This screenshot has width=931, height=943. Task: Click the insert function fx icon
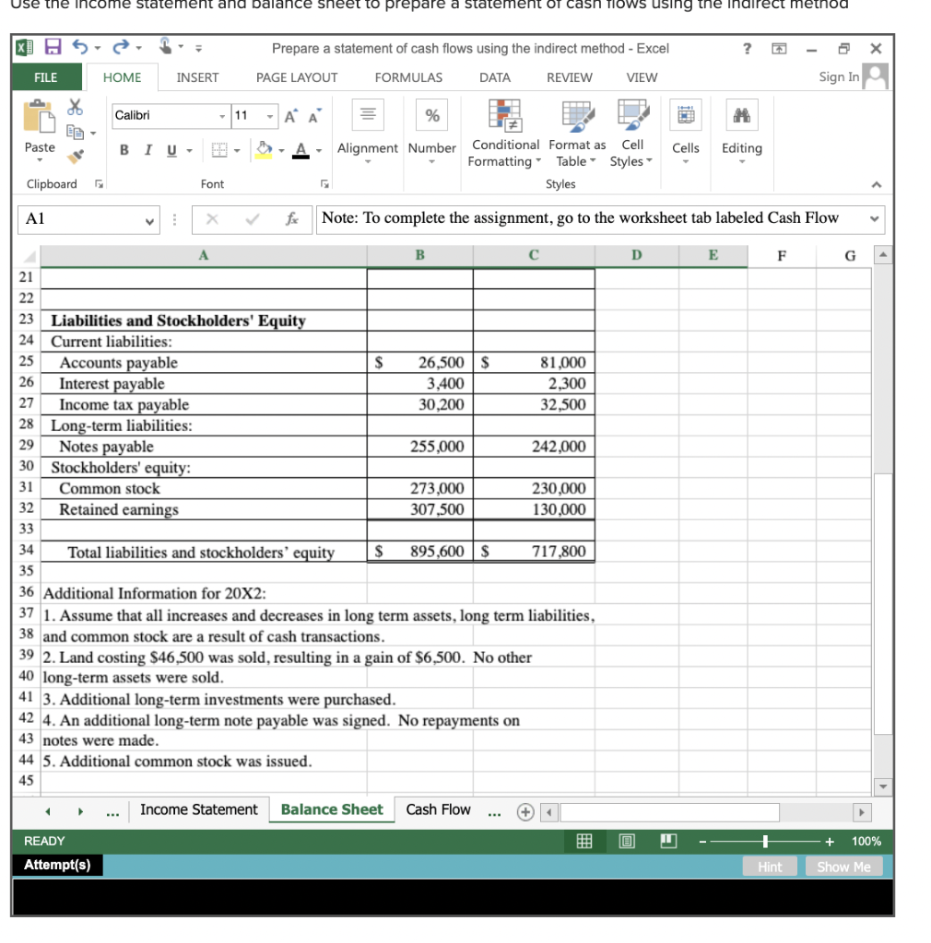292,219
